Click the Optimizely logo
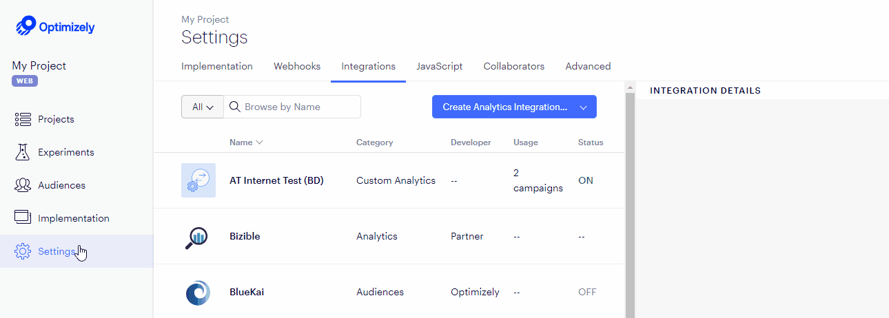This screenshot has width=889, height=318. point(55,27)
